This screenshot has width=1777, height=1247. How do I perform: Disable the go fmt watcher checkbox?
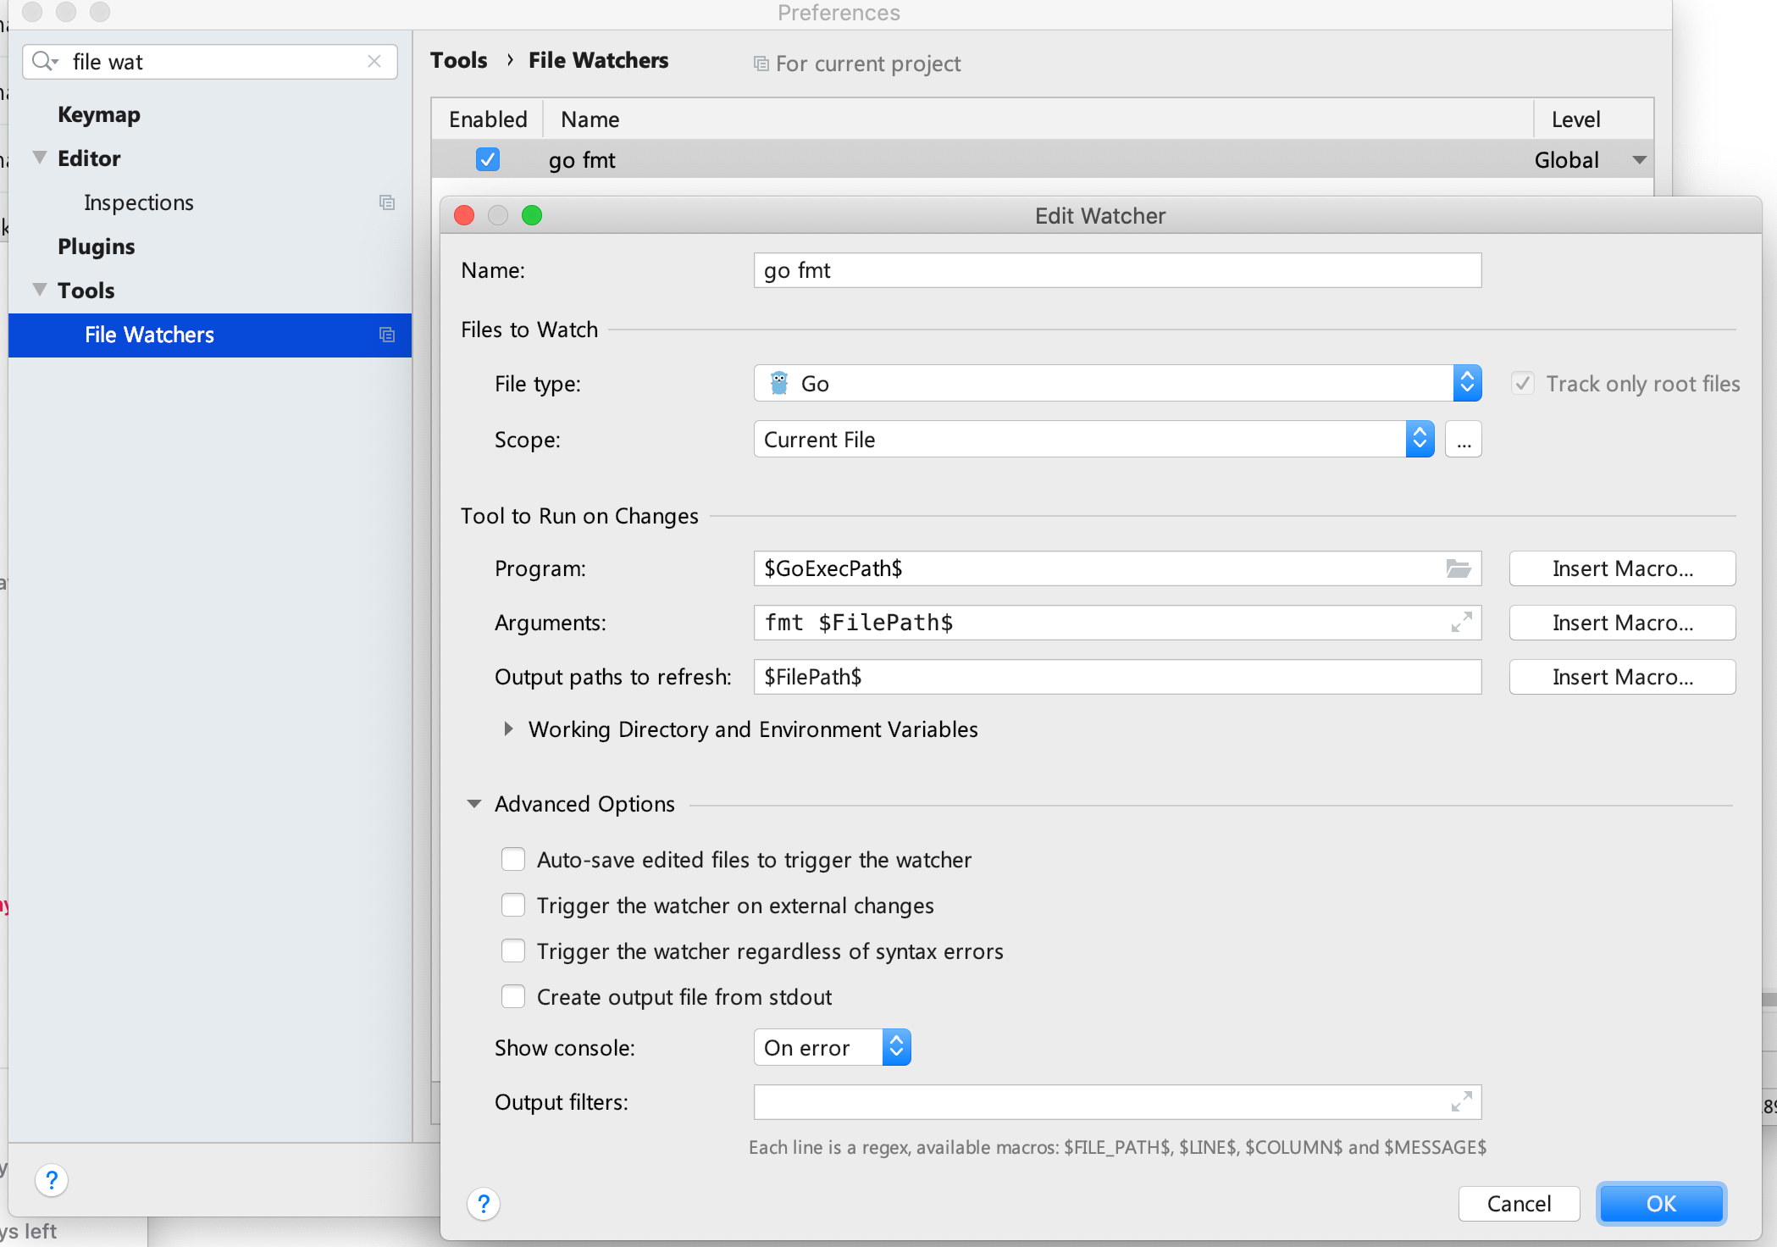point(488,159)
